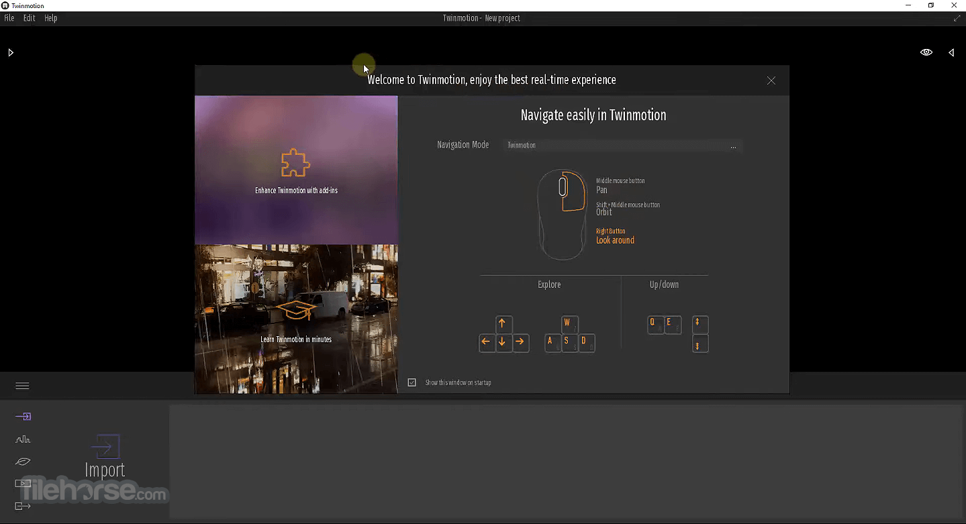Image resolution: width=966 pixels, height=524 pixels.
Task: Click the 'Orbit' label
Action: (x=604, y=212)
